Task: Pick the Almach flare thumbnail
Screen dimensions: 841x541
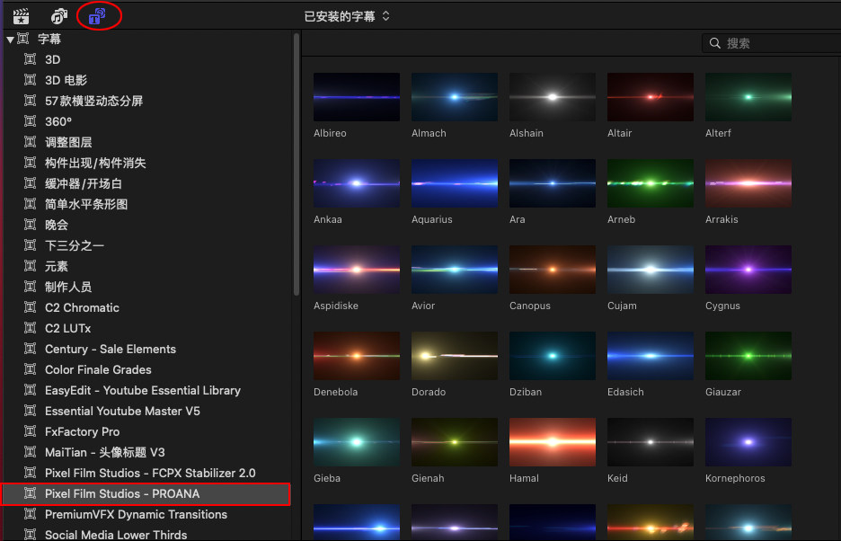Action: 455,97
